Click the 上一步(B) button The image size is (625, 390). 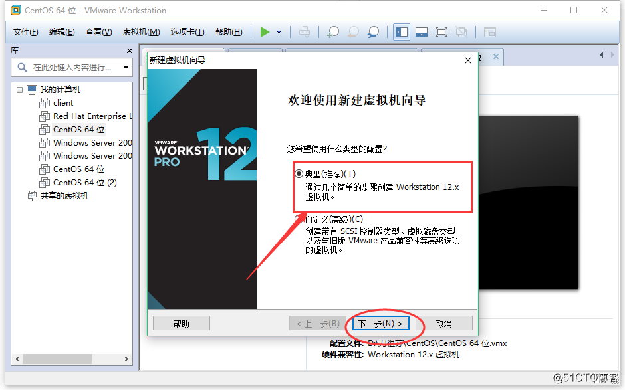pos(318,324)
